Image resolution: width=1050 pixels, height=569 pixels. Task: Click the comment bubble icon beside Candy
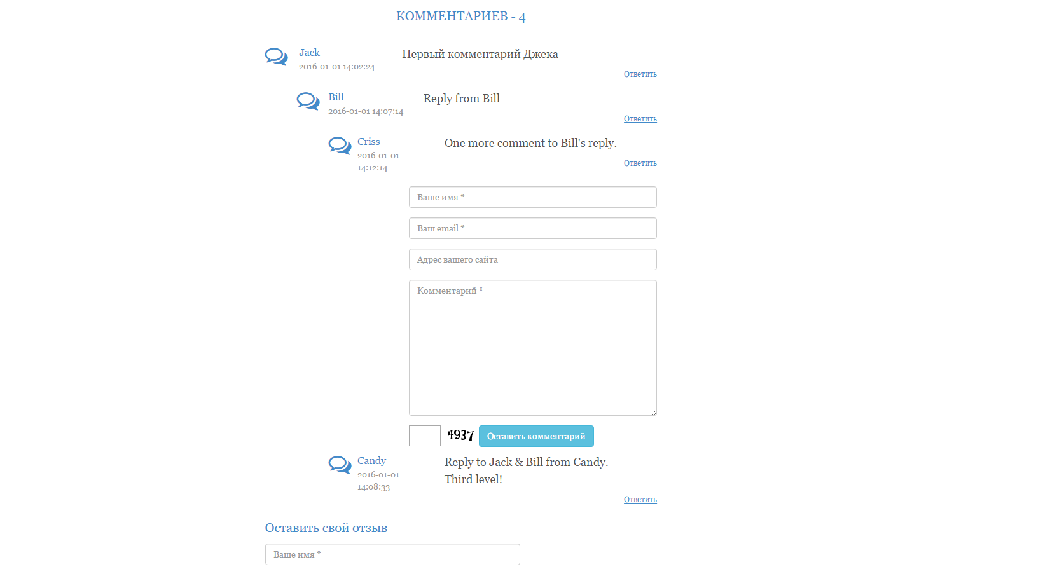click(x=340, y=465)
